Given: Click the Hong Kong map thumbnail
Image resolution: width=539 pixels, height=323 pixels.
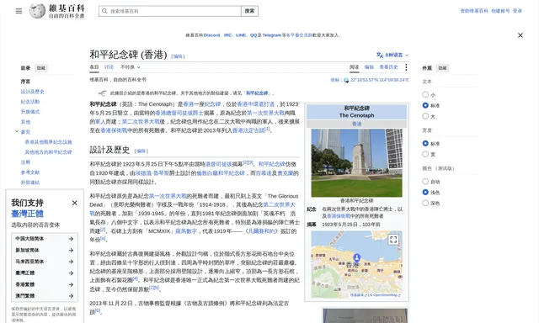Looking at the screenshot, I should tap(356, 264).
